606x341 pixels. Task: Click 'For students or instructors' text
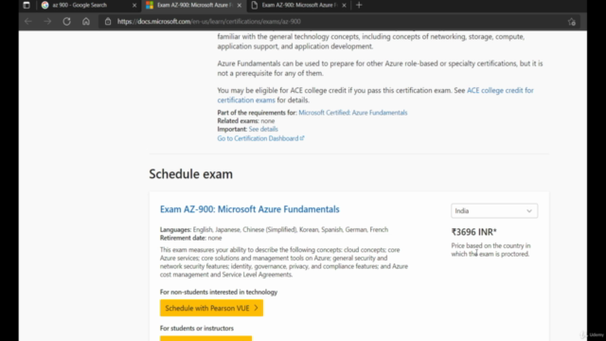point(197,329)
